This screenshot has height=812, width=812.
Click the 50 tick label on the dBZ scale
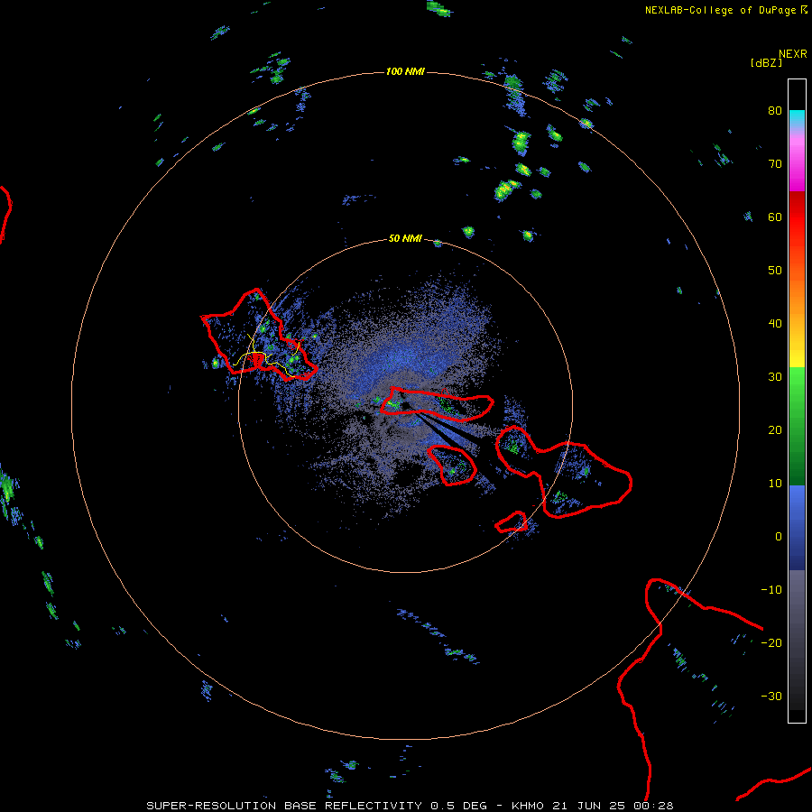click(x=775, y=271)
